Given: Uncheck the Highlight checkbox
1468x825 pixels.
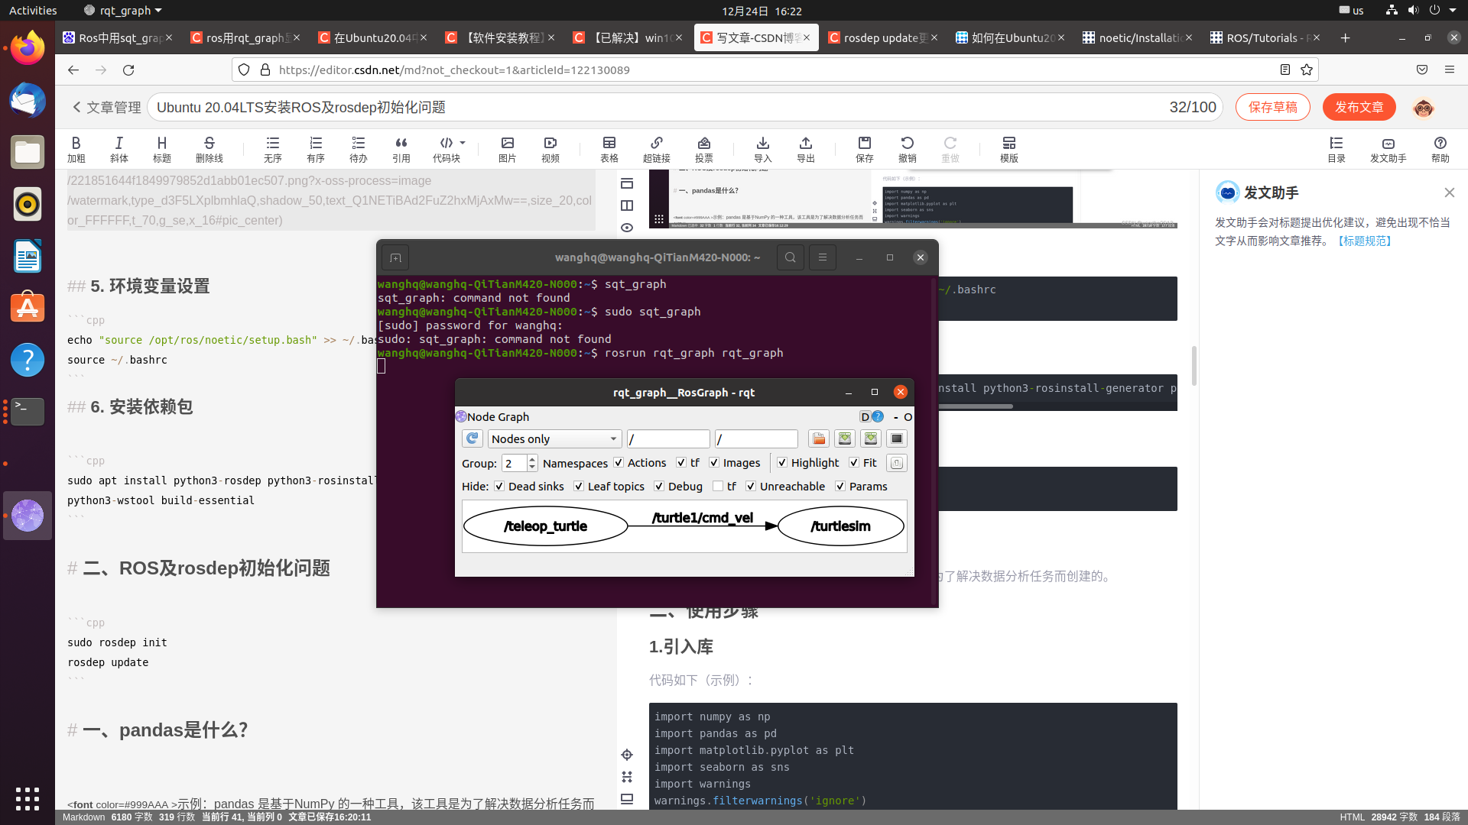Looking at the screenshot, I should pyautogui.click(x=782, y=463).
